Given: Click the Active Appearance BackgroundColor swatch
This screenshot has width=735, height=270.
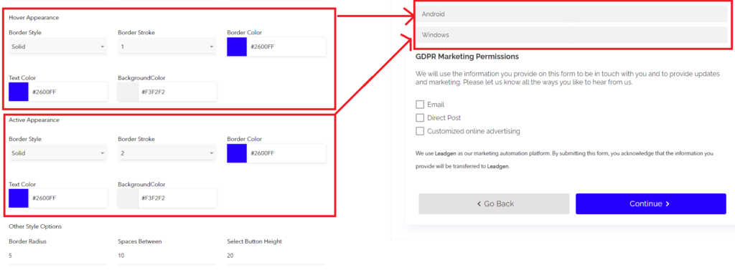Looking at the screenshot, I should pos(128,198).
